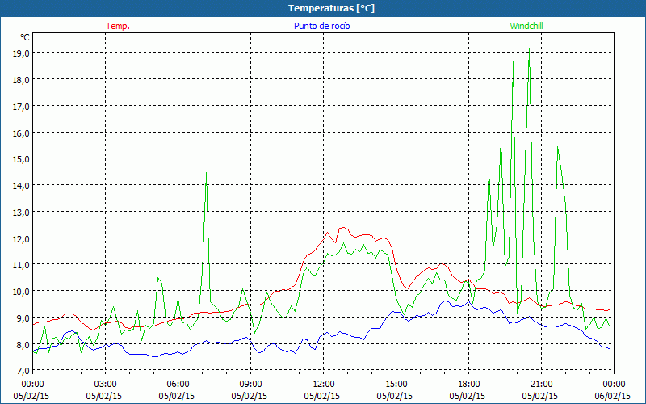Click the 06:00 time axis label

point(178,385)
